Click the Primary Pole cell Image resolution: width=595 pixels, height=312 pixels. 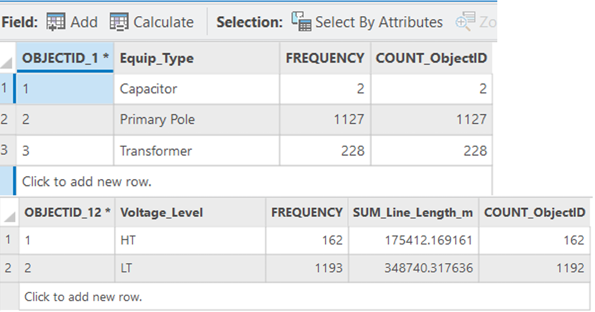[x=197, y=120]
